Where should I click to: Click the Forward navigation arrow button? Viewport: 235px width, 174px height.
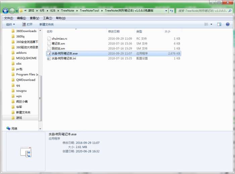click(12, 11)
